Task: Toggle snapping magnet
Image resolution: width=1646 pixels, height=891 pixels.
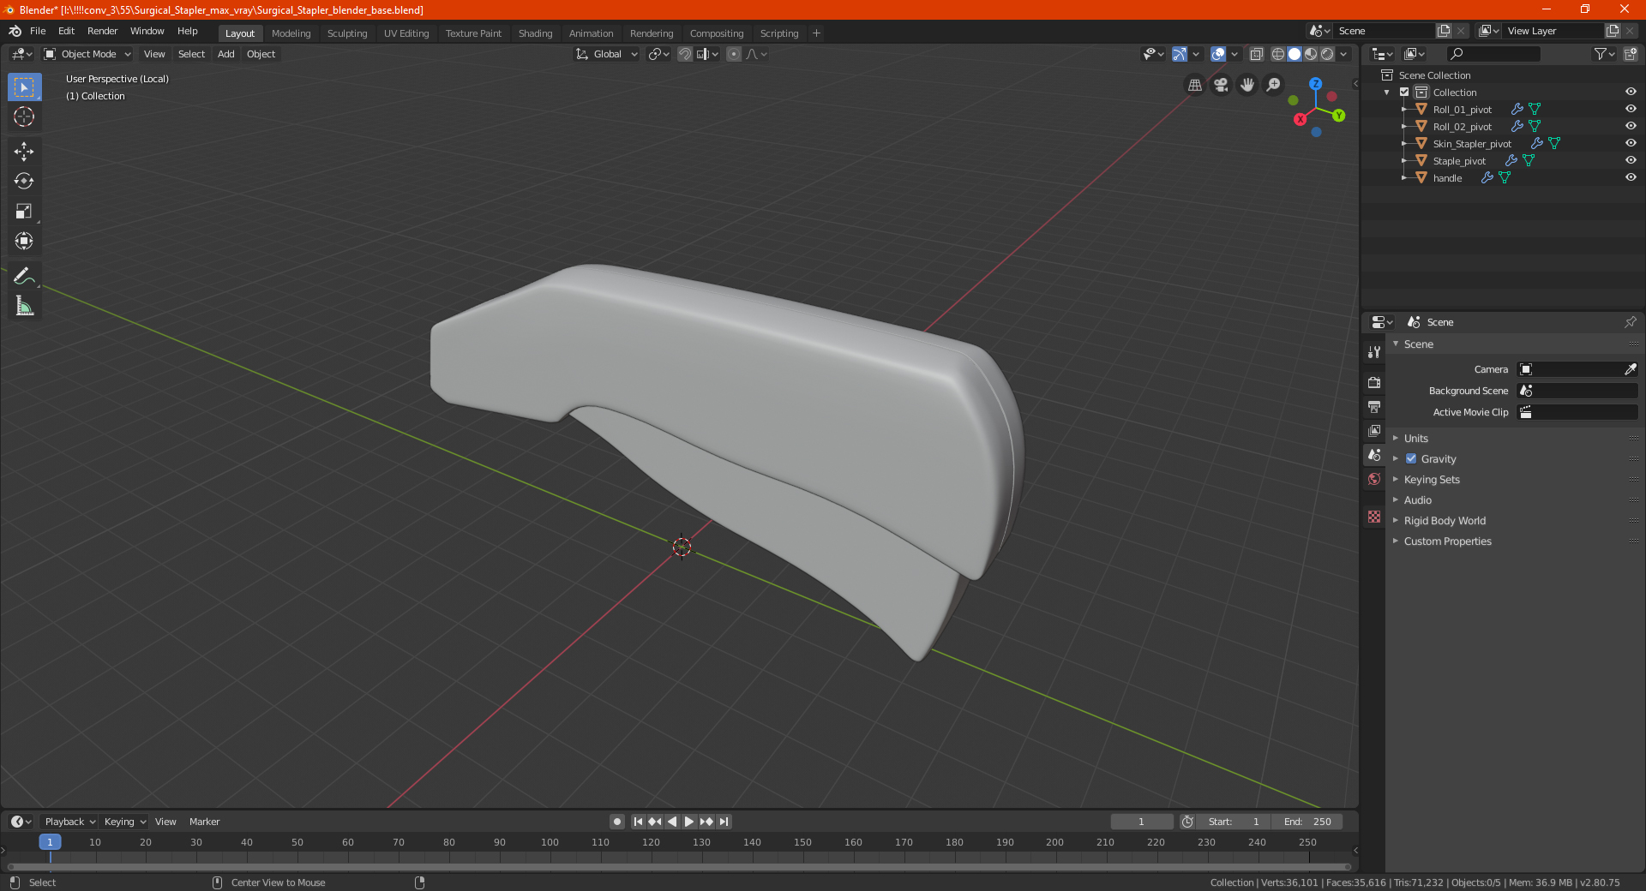Action: point(685,54)
